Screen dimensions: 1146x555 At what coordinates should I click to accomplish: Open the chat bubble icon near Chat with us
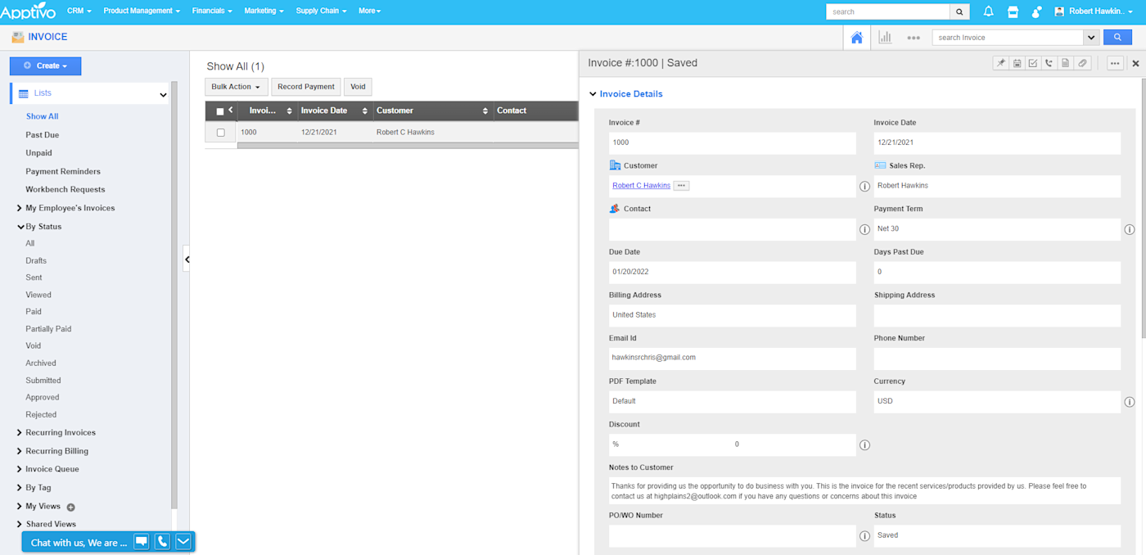coord(141,541)
